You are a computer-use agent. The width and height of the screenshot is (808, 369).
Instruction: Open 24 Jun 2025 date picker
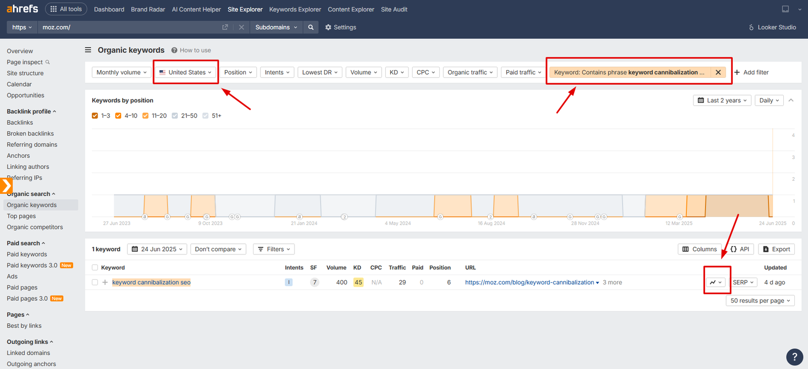click(158, 249)
